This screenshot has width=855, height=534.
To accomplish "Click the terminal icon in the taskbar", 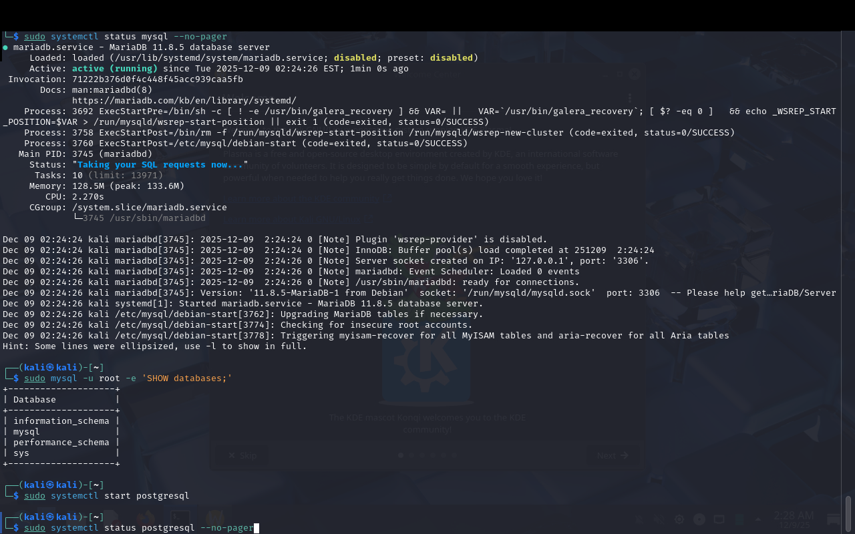I will (179, 519).
